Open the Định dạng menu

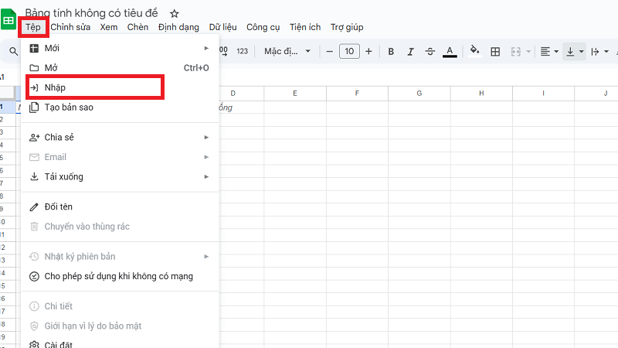[x=178, y=27]
